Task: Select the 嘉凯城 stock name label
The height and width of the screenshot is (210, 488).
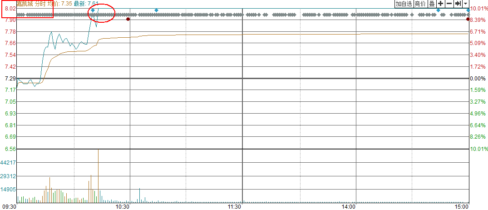Action: (25, 3)
